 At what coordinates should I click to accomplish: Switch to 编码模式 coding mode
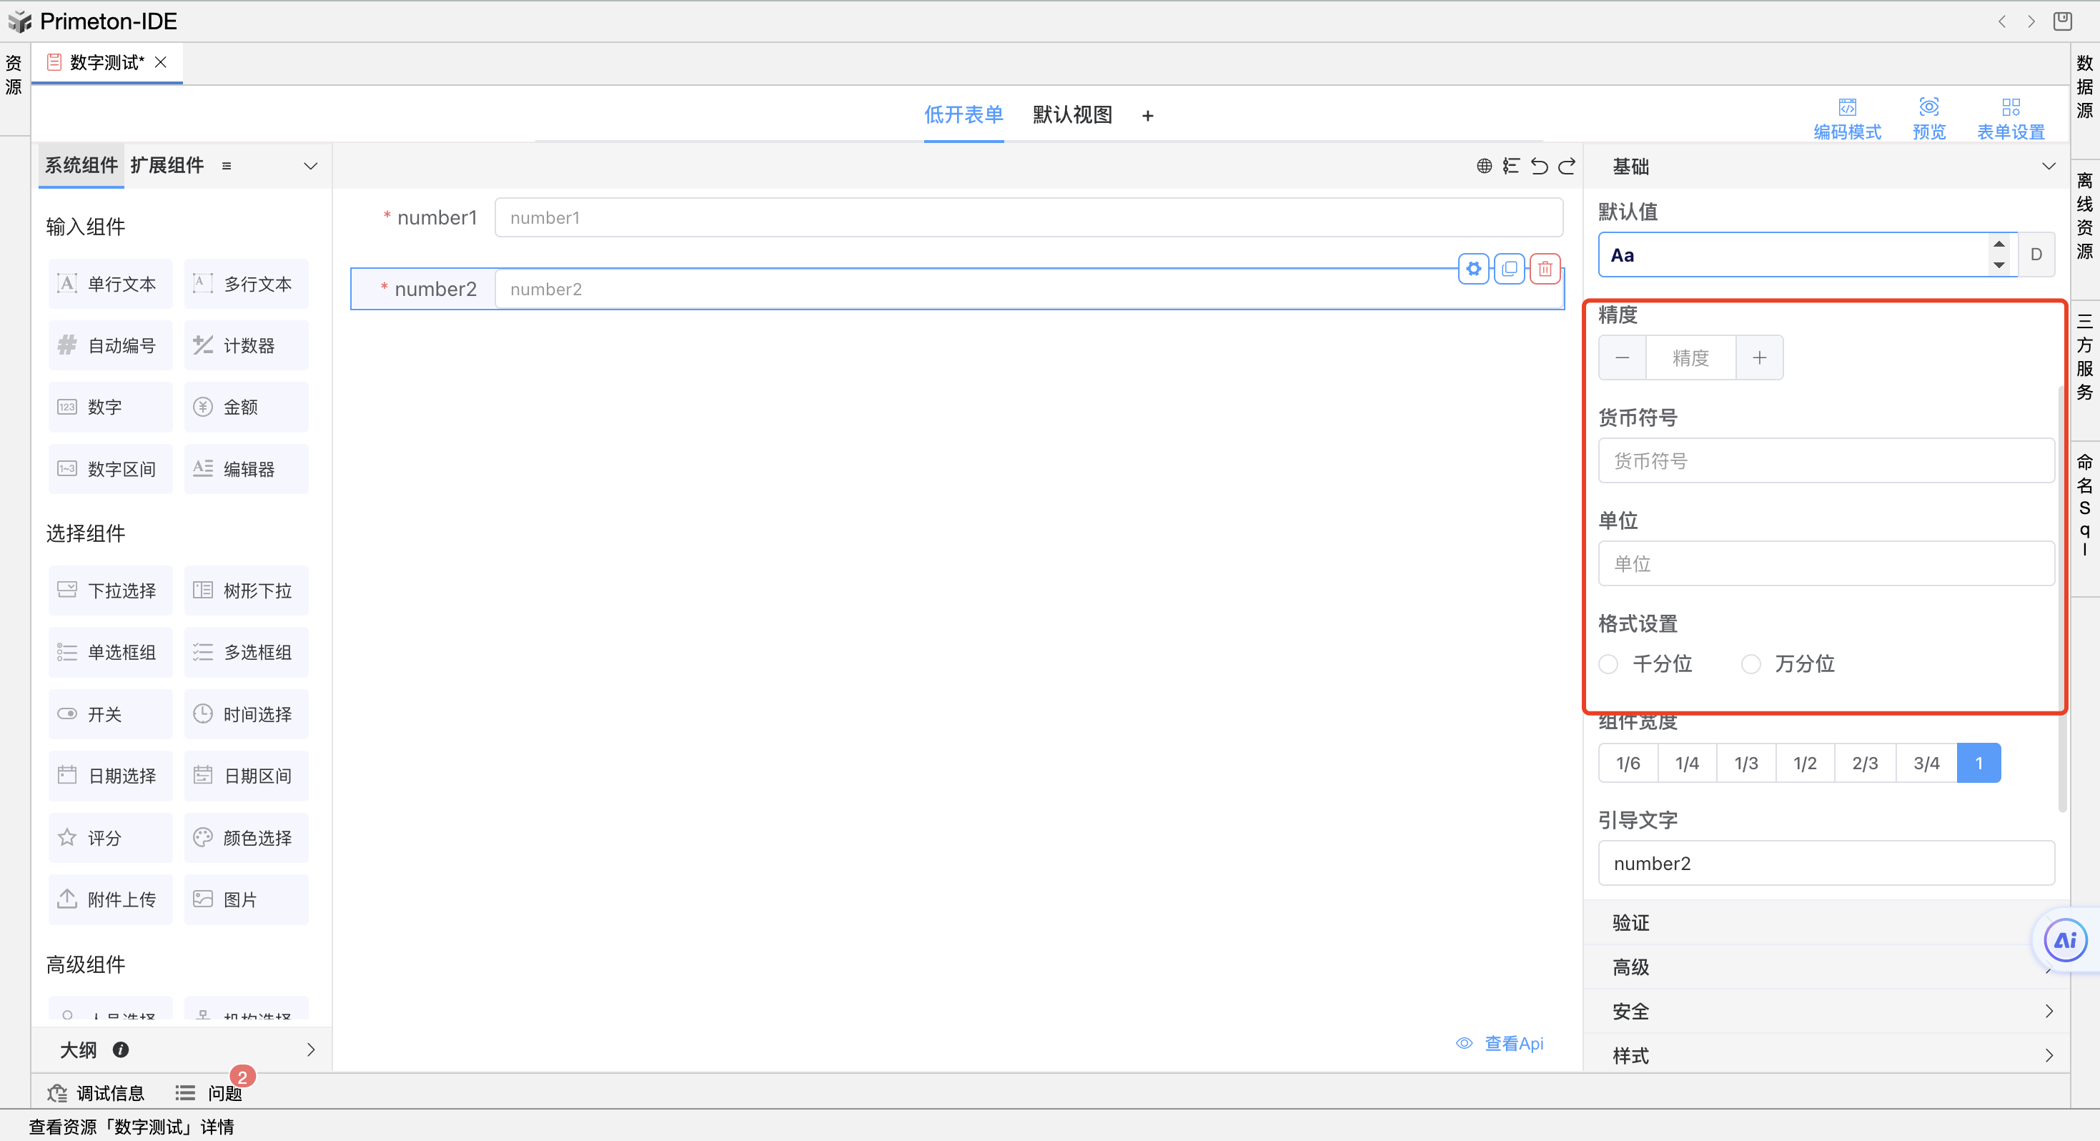click(x=1846, y=118)
